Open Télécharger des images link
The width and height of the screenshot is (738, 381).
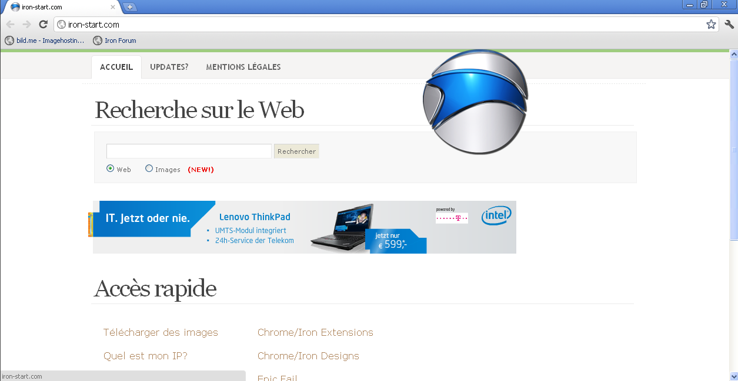coord(161,332)
